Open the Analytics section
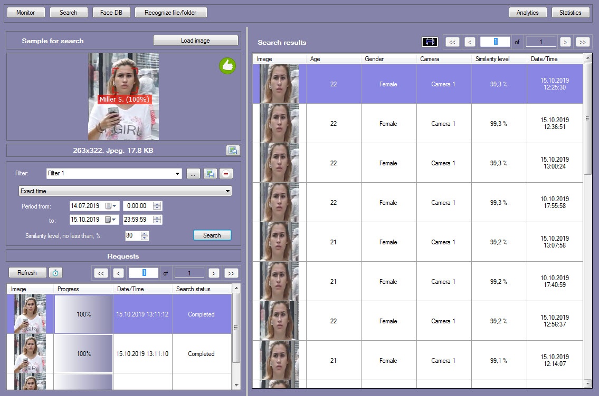599x396 pixels. [527, 13]
